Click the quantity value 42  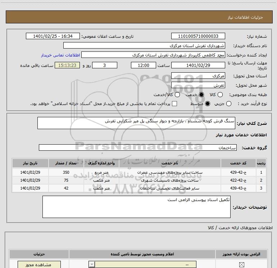66,188
